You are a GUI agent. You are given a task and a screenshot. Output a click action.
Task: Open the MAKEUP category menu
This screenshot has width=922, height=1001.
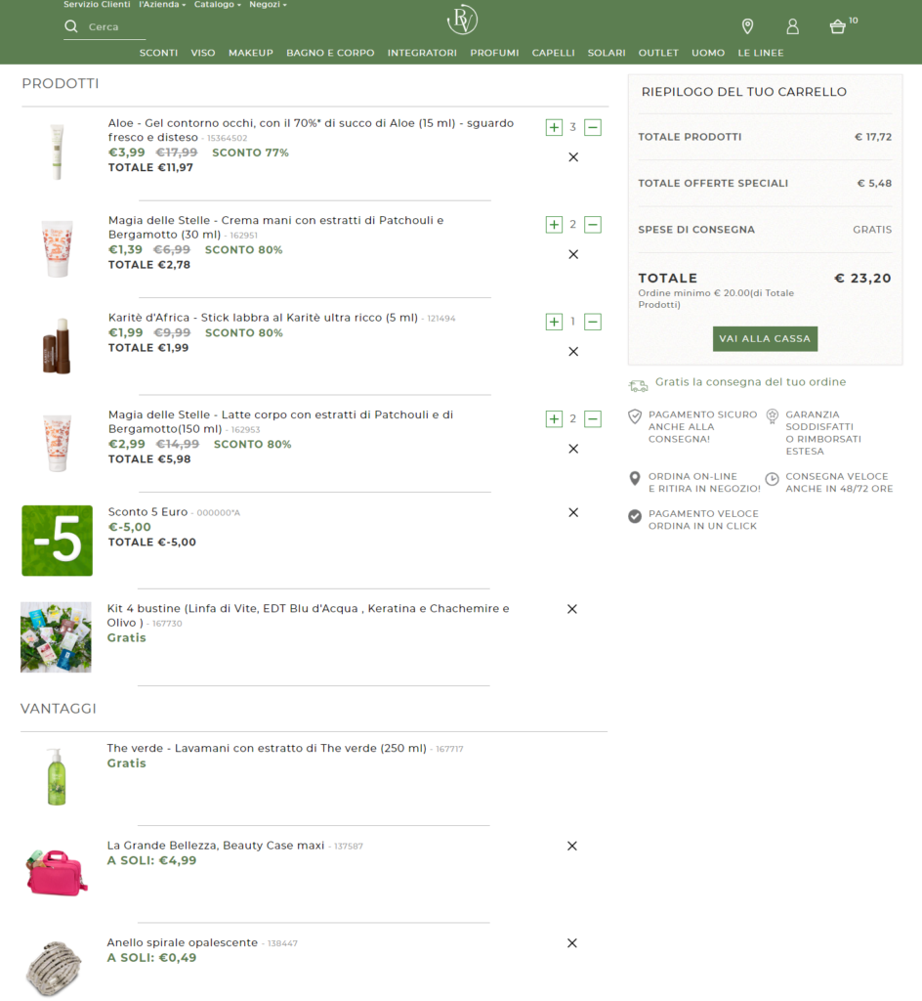click(x=251, y=53)
